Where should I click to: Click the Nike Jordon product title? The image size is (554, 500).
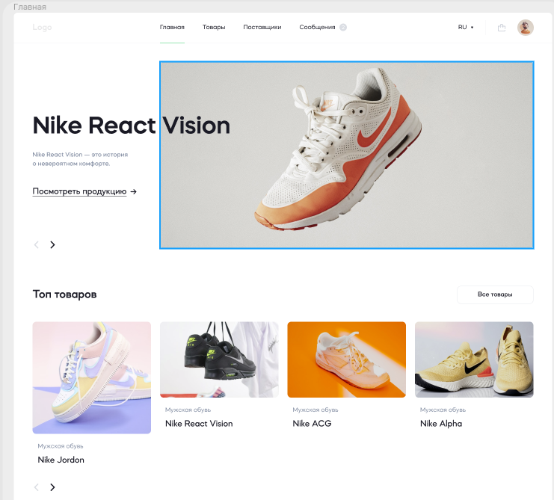pyautogui.click(x=61, y=460)
